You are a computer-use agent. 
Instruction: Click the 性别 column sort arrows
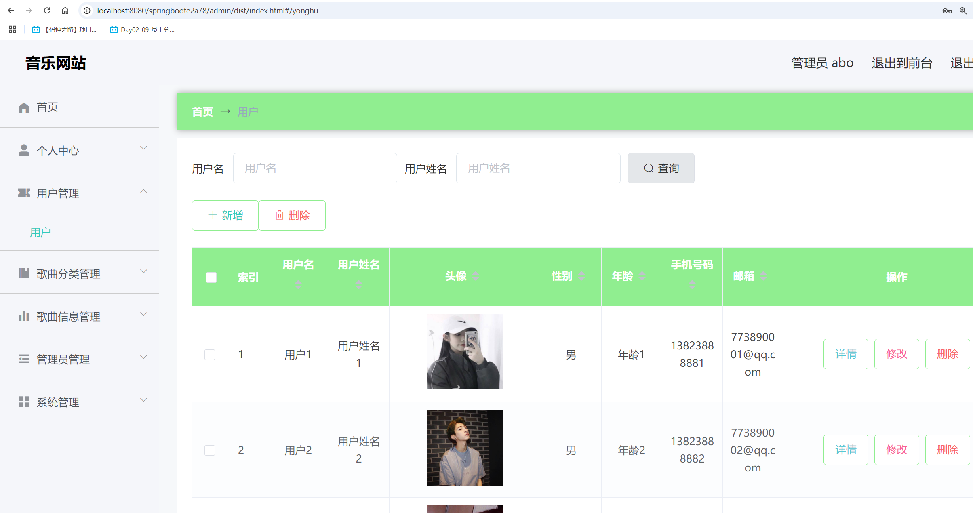point(581,276)
